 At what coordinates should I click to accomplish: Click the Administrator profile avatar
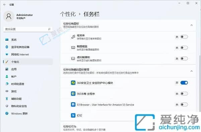[x=9, y=16]
